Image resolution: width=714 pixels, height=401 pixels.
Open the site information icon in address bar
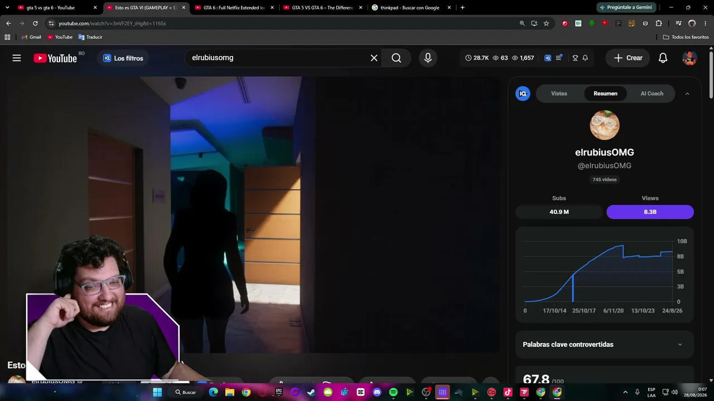pos(51,23)
